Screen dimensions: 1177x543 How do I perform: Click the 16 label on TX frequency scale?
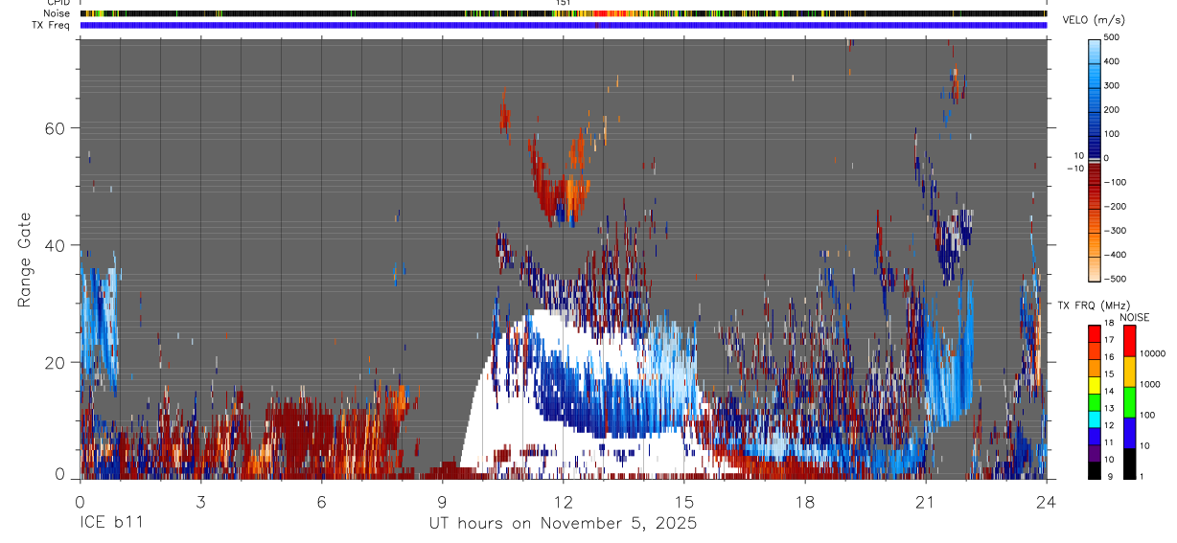pyautogui.click(x=1109, y=359)
